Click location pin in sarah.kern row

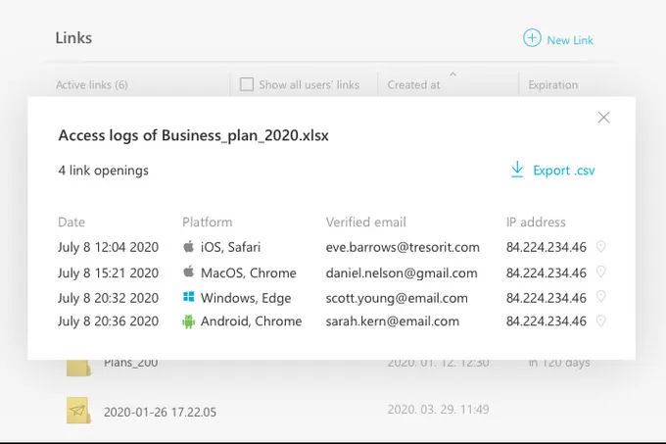[x=600, y=321]
